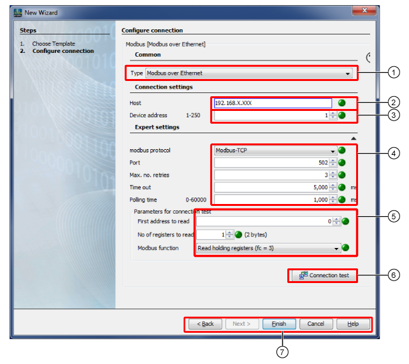Viewport: 409px width, 364px height.
Task: Click the green indicator beside First address to read
Action: tap(346, 221)
